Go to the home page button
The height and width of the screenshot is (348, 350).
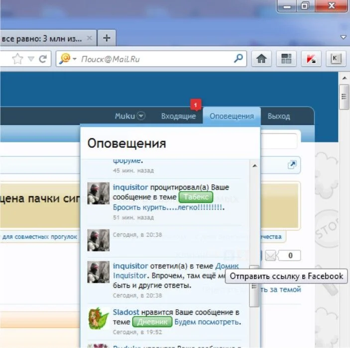261,59
